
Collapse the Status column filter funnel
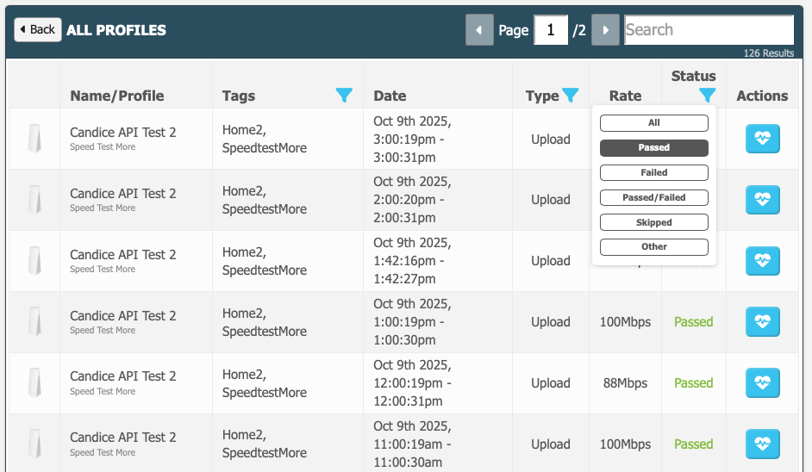707,95
